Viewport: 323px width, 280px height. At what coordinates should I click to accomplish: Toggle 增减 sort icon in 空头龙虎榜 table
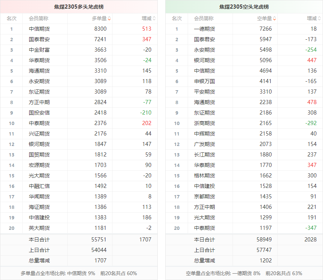(319, 18)
